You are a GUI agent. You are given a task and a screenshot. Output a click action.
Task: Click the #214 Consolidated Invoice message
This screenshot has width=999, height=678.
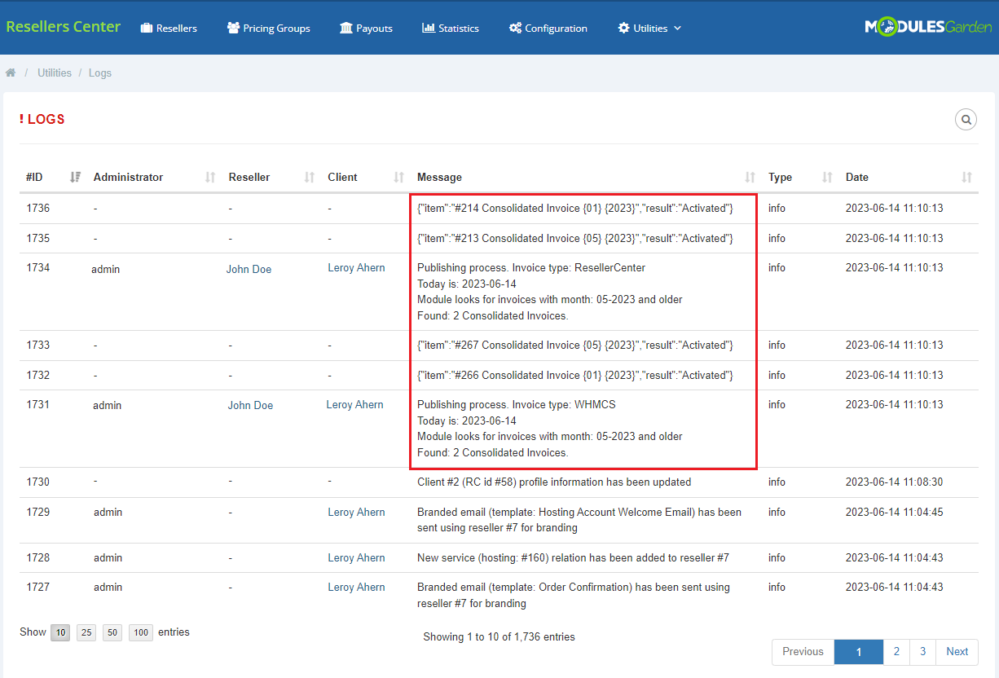pyautogui.click(x=575, y=208)
